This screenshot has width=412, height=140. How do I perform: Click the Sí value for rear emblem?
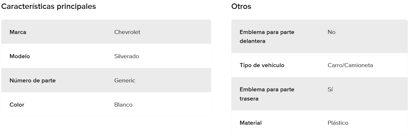pos(330,89)
